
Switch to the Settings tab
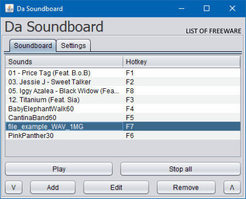tap(73, 46)
